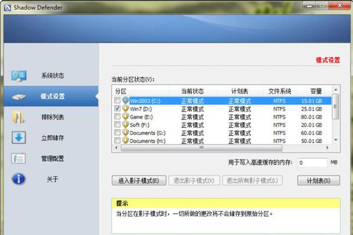Uncheck the Win7 (D:) partition checkbox
This screenshot has width=353, height=235.
(x=117, y=108)
